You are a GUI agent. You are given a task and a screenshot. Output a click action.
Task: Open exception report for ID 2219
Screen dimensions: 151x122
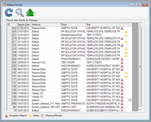(122, 39)
